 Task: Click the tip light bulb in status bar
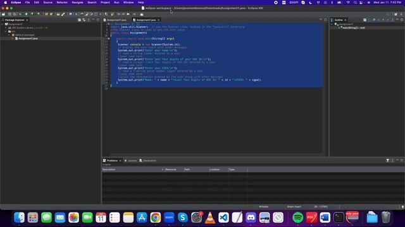point(402,207)
